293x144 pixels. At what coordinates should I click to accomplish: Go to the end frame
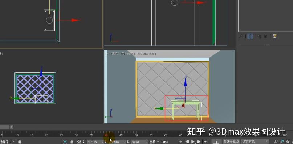tap(205, 142)
